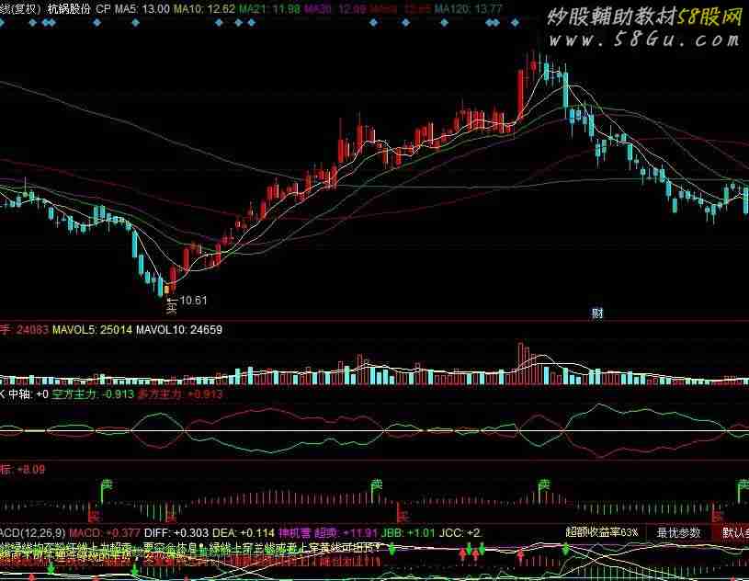Click the 超额收益率63% label
Viewport: 749px width, 581px height.
602,532
